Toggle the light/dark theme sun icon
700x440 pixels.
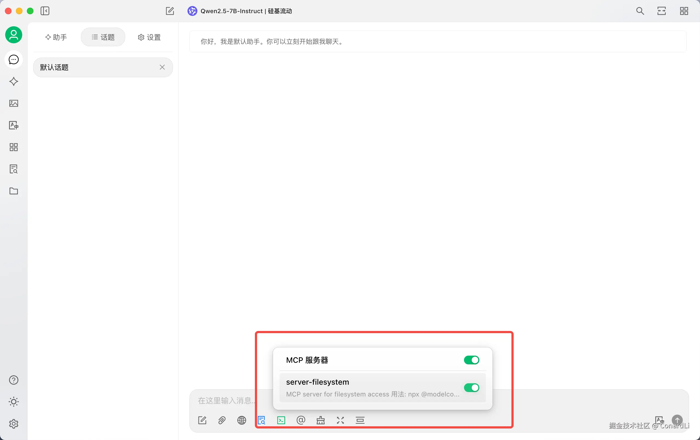(14, 402)
